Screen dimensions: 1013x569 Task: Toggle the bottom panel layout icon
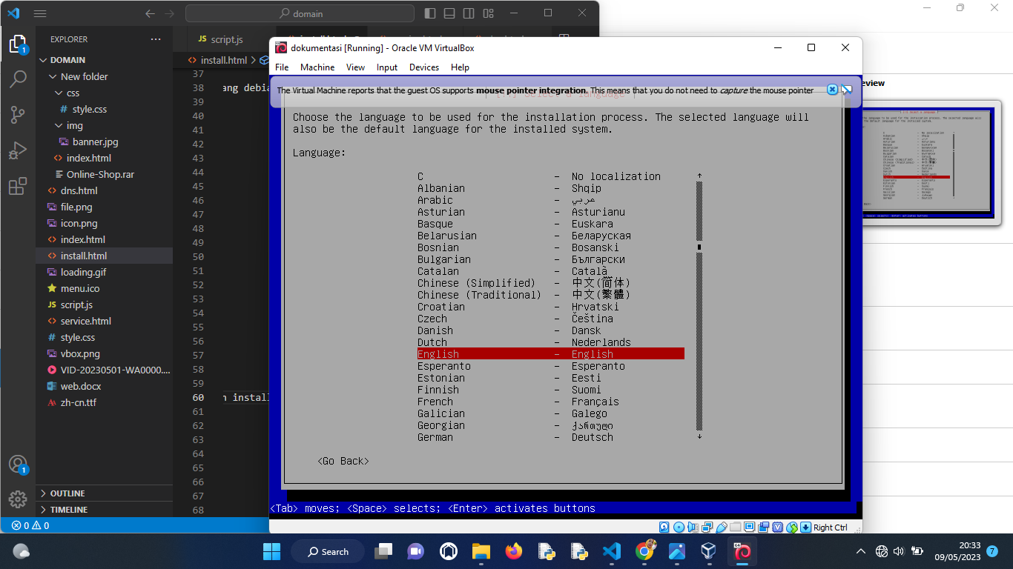click(x=450, y=13)
